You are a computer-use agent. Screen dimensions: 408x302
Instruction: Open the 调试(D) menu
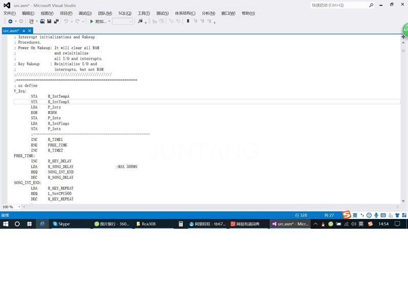click(x=85, y=13)
